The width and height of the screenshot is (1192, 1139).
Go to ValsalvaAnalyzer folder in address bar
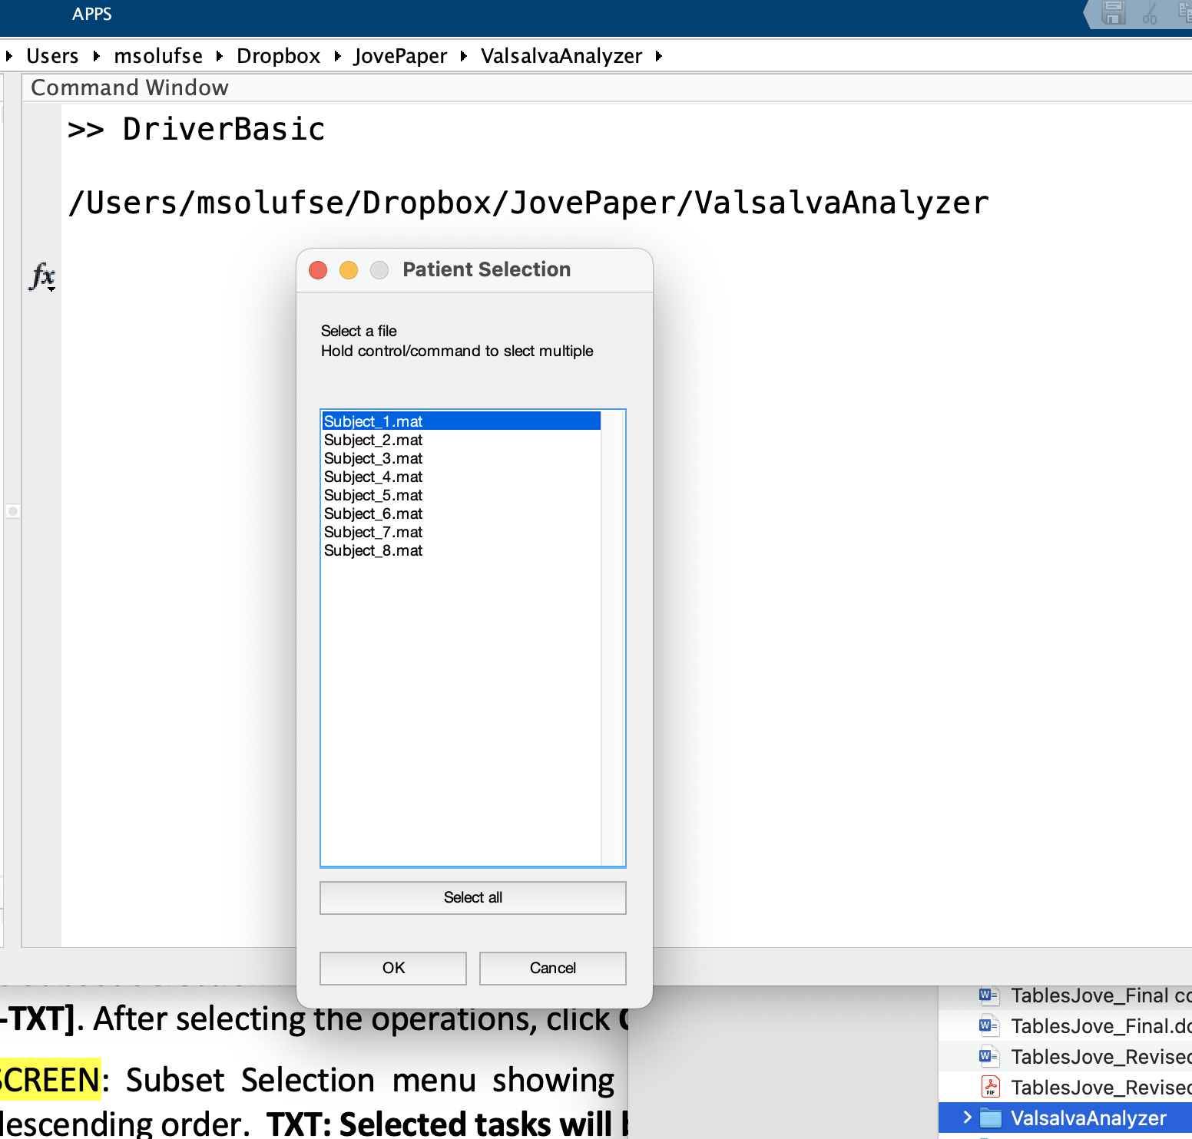pos(561,56)
